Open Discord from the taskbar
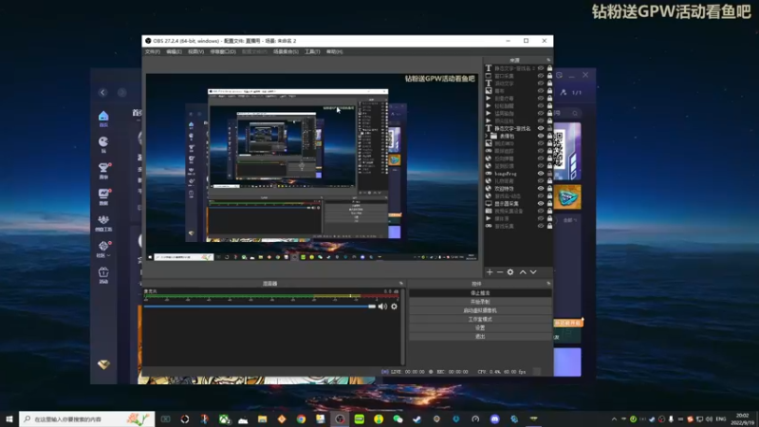759x427 pixels. [x=494, y=418]
